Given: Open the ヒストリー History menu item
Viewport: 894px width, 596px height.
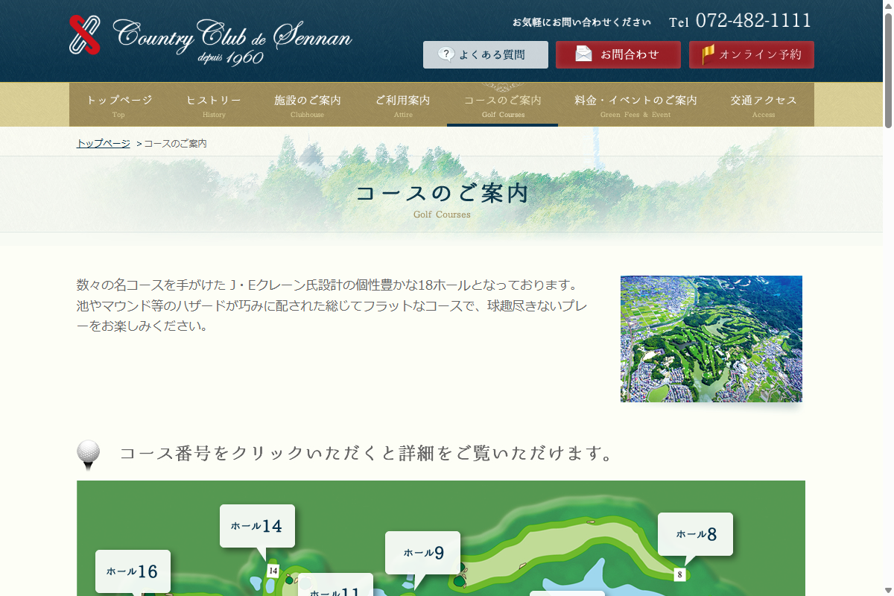Looking at the screenshot, I should click(214, 104).
